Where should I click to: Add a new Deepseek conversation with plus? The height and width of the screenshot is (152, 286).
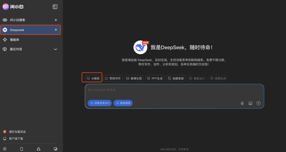[56, 30]
